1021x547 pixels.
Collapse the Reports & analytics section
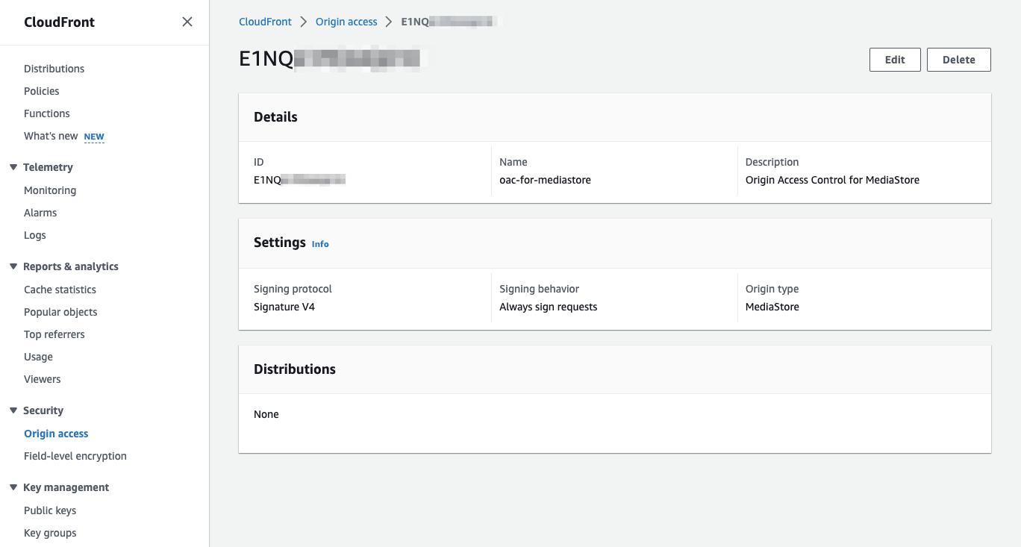click(13, 266)
